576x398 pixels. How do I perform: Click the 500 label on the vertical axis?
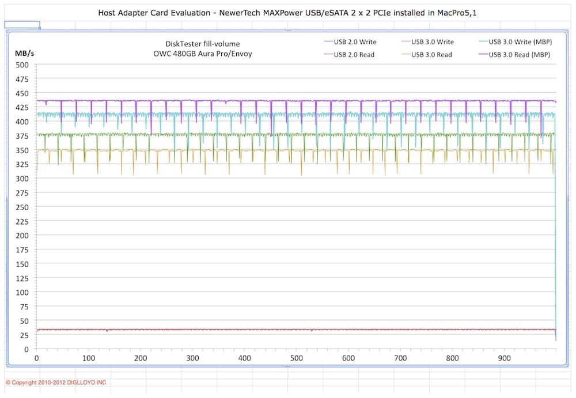[22, 65]
